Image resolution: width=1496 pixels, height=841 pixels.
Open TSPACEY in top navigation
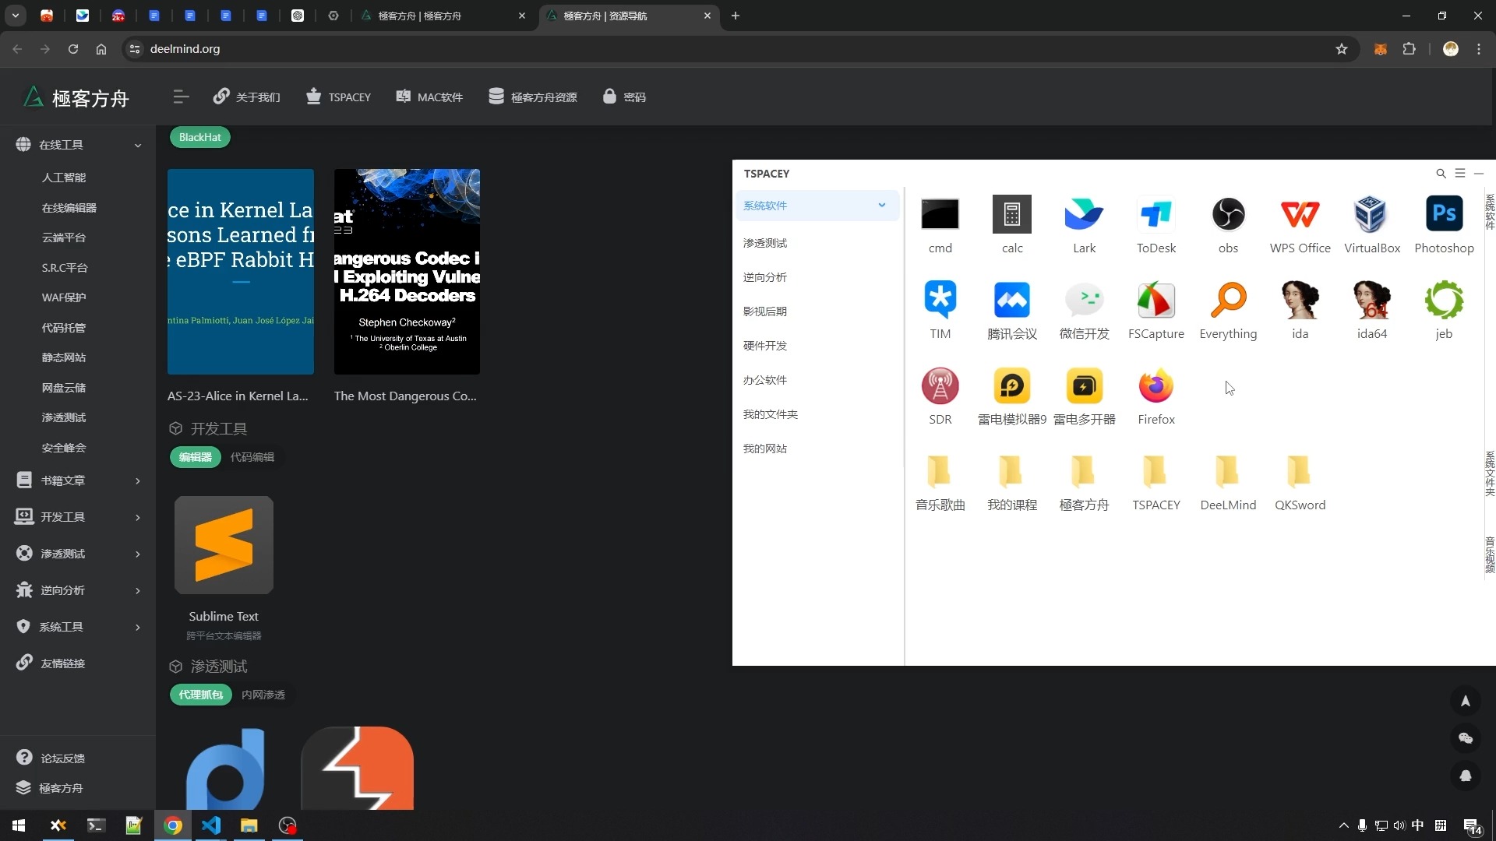click(338, 97)
